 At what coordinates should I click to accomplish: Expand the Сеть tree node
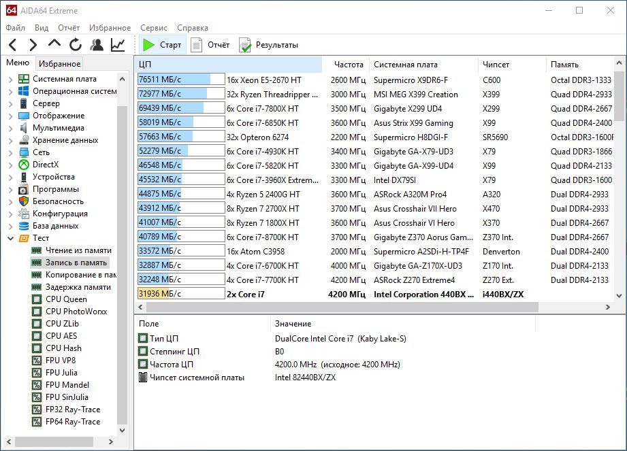(10, 152)
